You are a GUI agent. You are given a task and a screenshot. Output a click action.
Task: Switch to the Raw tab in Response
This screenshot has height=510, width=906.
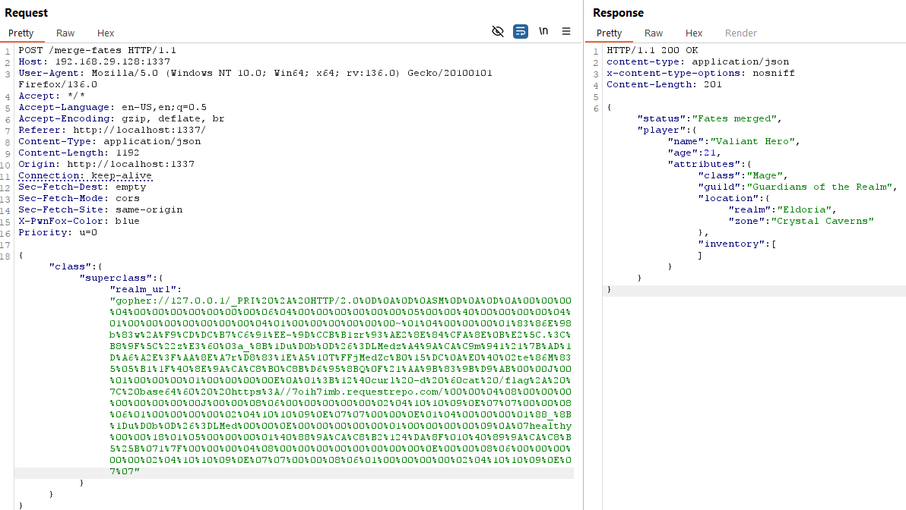(654, 33)
